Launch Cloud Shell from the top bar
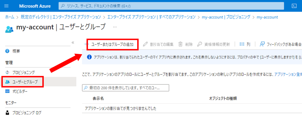The width and height of the screenshot is (302, 116). click(x=294, y=6)
